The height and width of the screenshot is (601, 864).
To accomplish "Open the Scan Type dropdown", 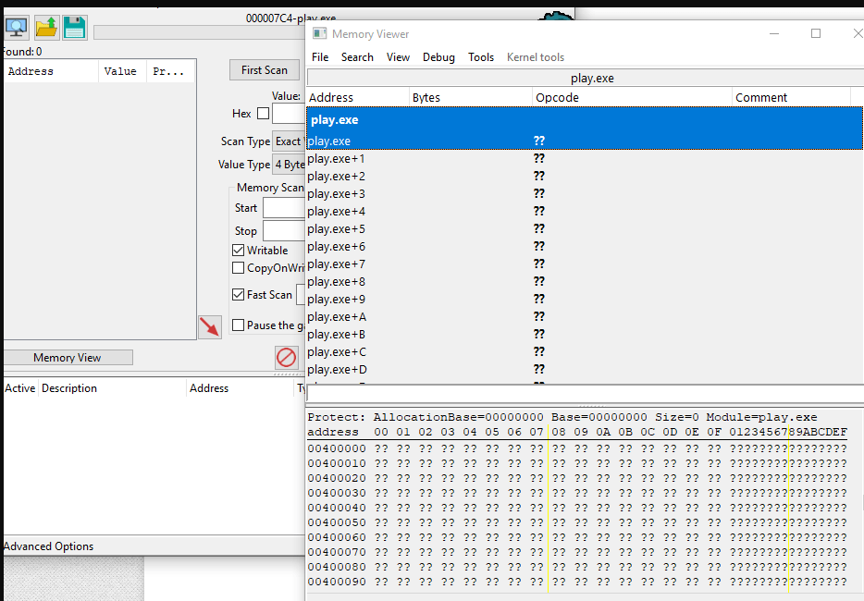I will coord(289,141).
